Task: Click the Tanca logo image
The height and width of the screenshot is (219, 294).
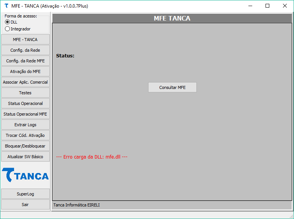Action: (x=25, y=175)
